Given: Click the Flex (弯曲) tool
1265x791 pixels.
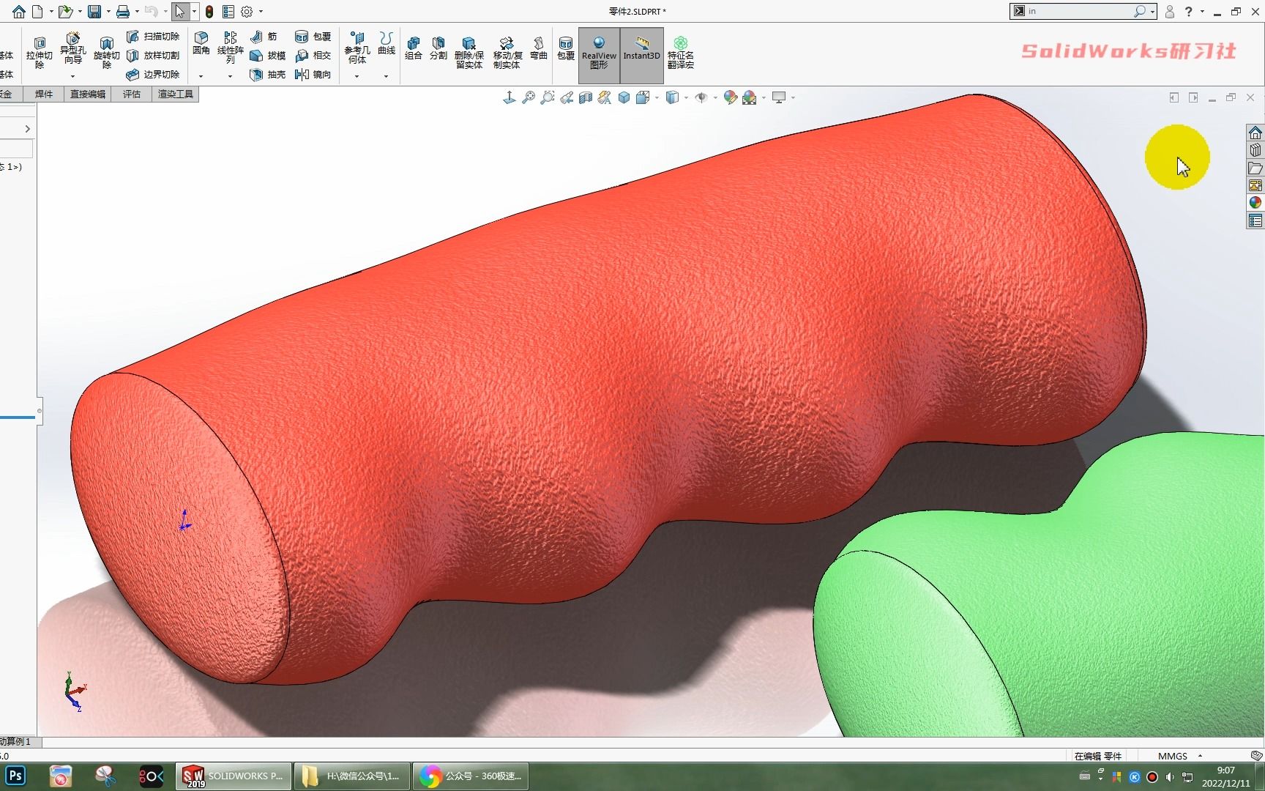Looking at the screenshot, I should tap(538, 48).
